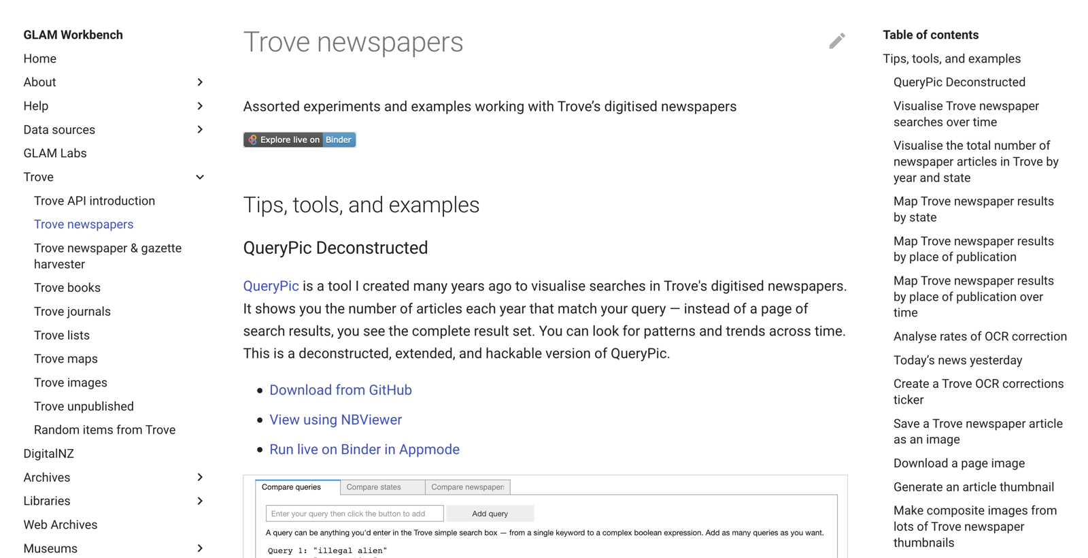Select Trove newspapers in sidebar

[x=84, y=225]
